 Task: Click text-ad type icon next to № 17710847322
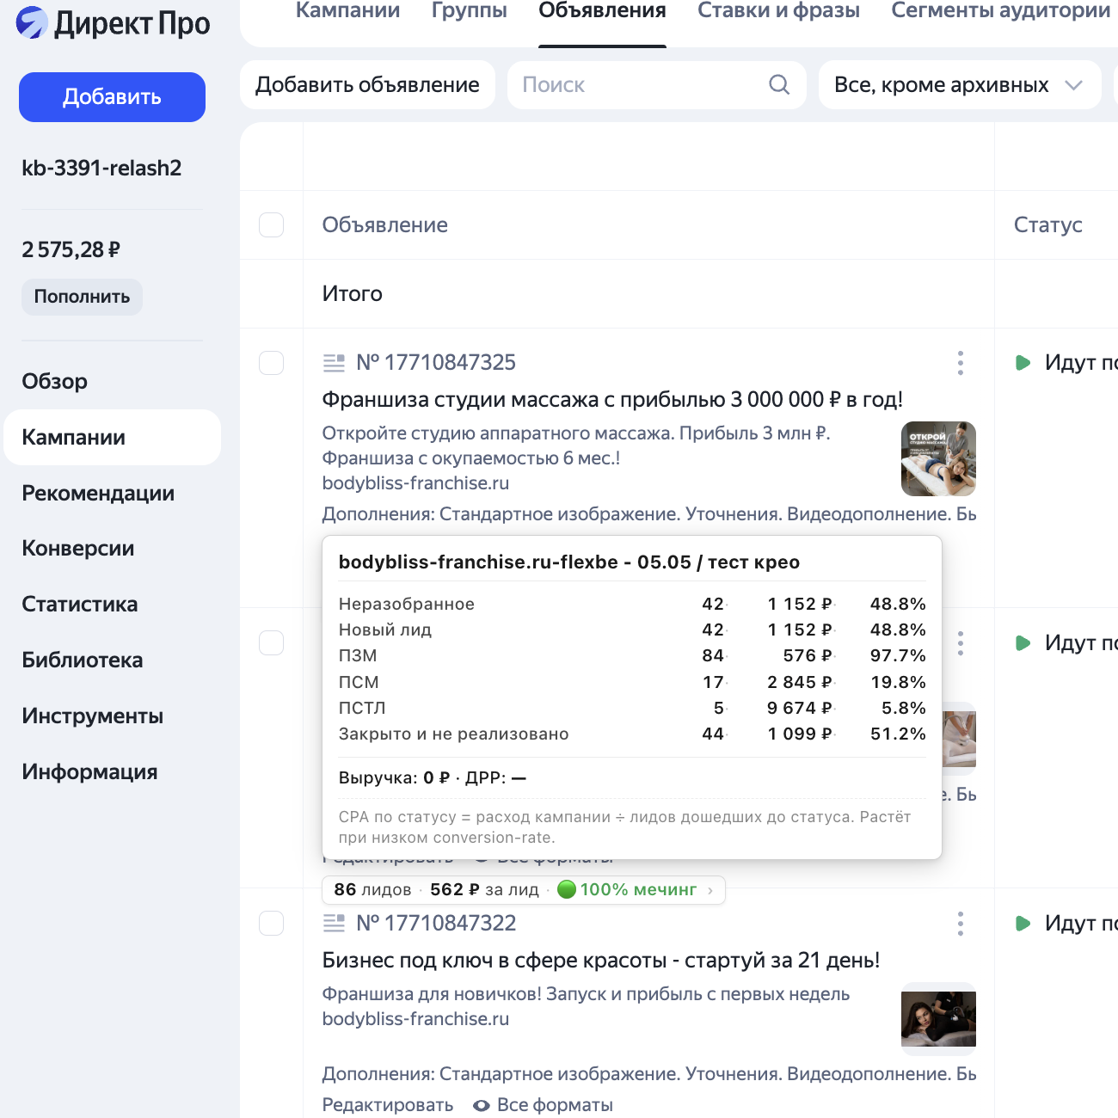pos(334,924)
